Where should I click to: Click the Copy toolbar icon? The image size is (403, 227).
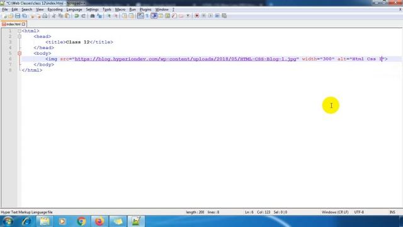coord(60,16)
